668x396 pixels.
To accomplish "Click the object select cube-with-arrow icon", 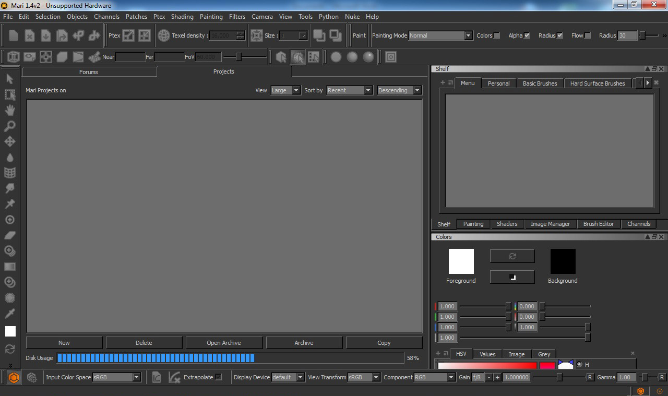I will (x=281, y=57).
